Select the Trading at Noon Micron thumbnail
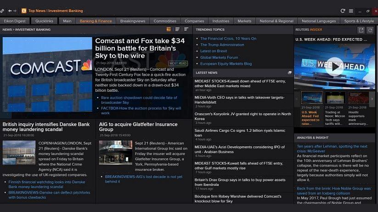The width and height of the screenshot is (378, 212). coord(335,97)
